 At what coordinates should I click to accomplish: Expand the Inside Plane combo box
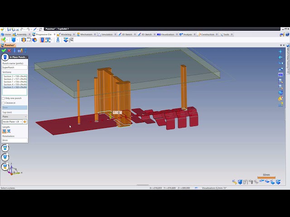point(21,122)
